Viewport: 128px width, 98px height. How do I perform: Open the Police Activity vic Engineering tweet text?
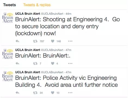click(66, 81)
